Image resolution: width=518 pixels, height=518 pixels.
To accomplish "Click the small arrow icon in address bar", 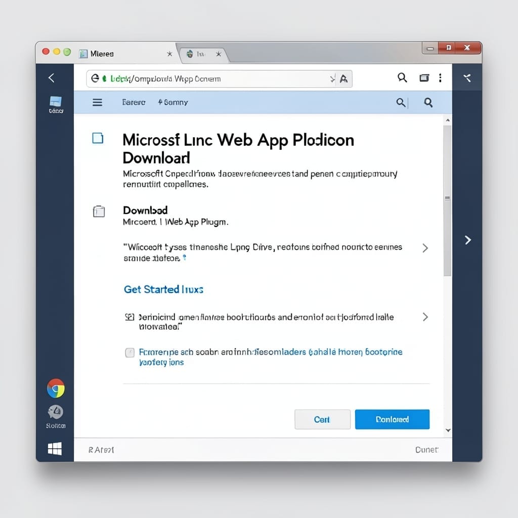I will click(x=332, y=79).
